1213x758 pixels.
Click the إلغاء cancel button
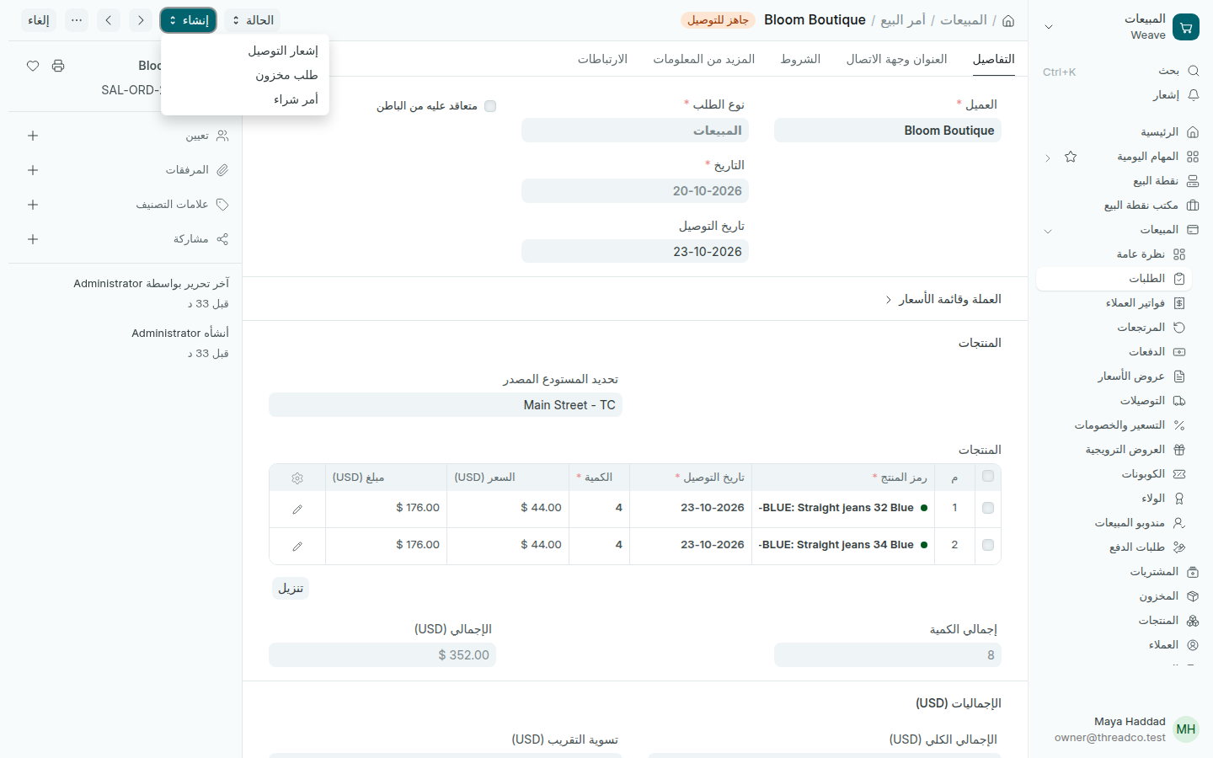click(x=39, y=20)
